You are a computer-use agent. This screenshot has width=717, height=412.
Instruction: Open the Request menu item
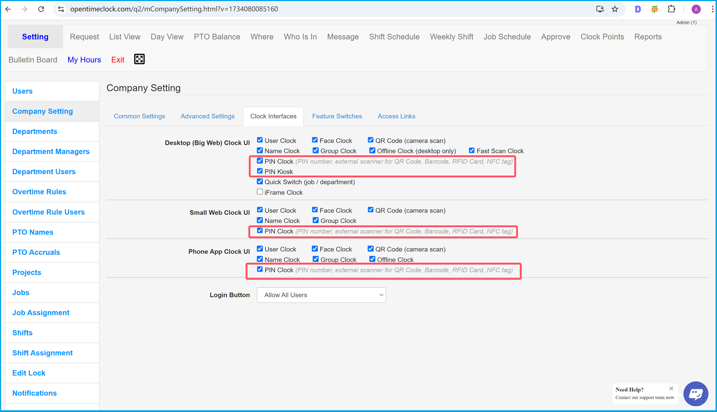(x=84, y=37)
